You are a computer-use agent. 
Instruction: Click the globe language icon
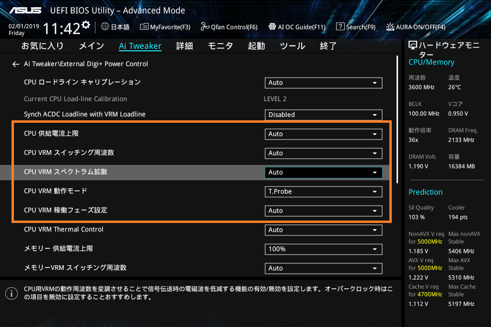pos(105,27)
